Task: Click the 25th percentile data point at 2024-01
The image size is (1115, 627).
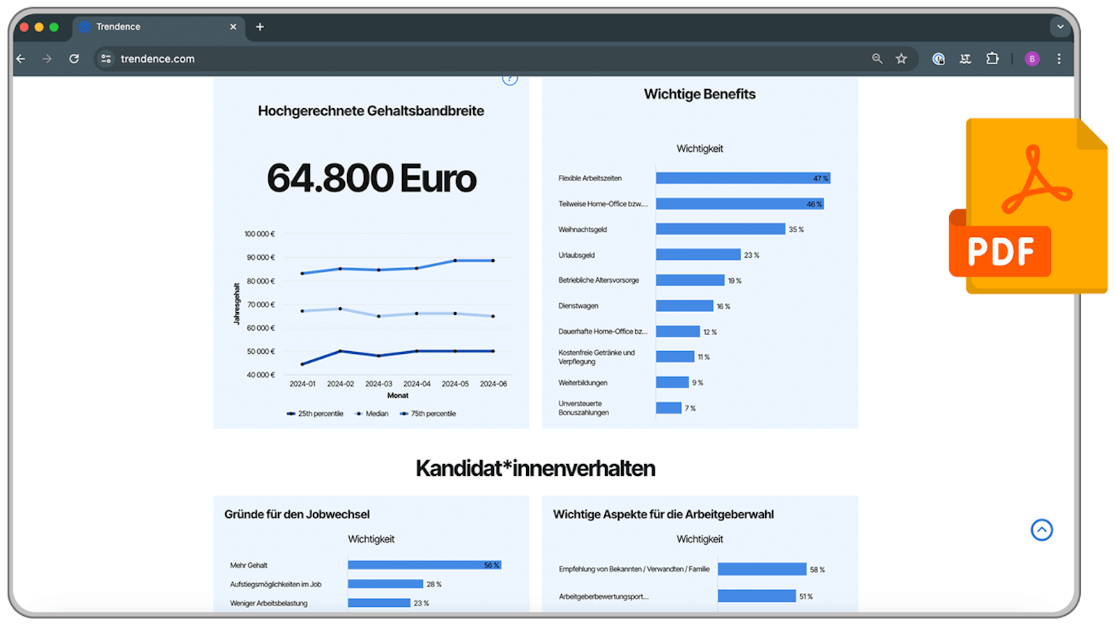Action: click(x=302, y=364)
